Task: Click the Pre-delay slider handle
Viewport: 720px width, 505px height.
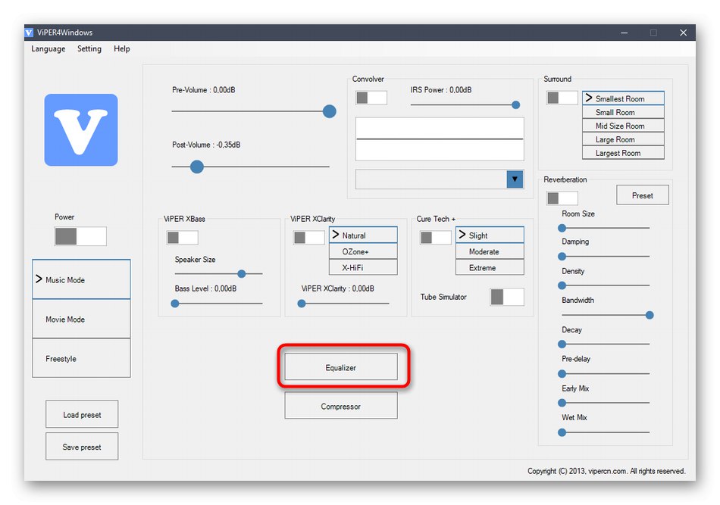Action: tap(562, 374)
